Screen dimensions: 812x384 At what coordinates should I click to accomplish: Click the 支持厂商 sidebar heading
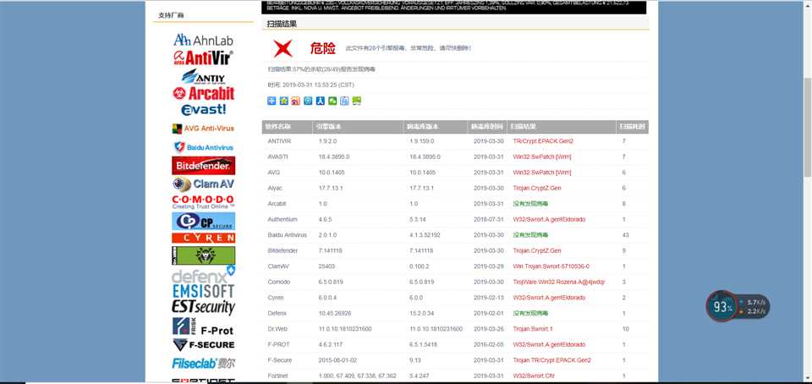[171, 15]
